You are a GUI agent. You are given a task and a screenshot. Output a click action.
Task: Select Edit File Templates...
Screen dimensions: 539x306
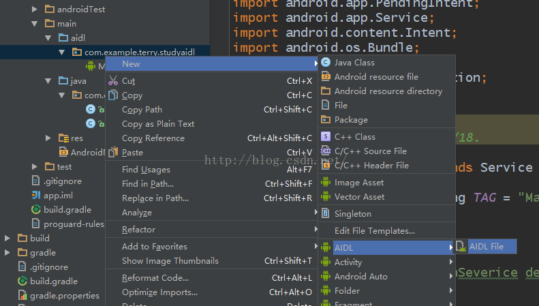coord(387,231)
